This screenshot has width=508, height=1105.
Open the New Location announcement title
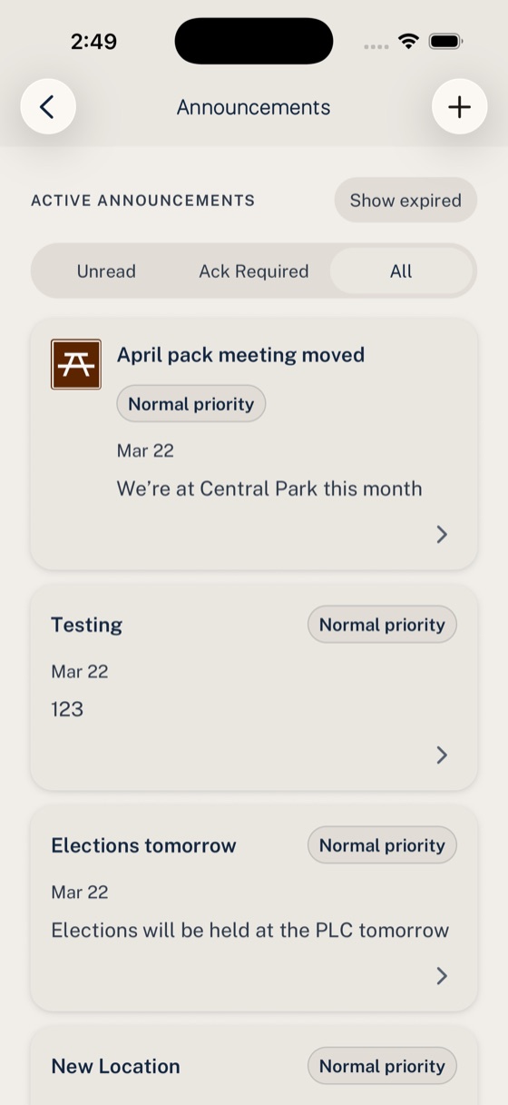click(115, 1066)
